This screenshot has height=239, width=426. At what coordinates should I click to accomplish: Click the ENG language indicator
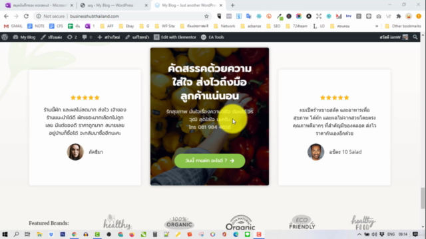(x=391, y=234)
